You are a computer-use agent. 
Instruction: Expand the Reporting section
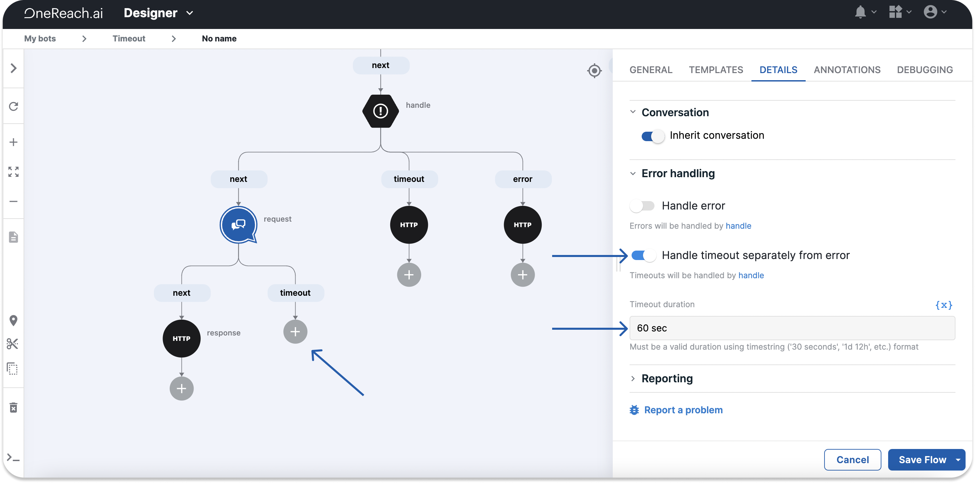pos(667,379)
